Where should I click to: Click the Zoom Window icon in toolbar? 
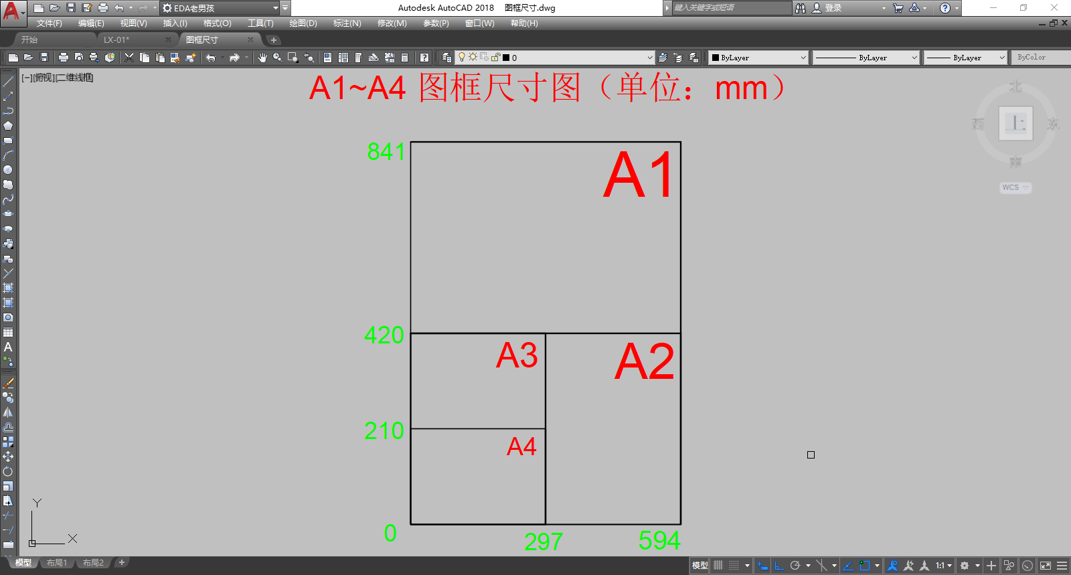tap(293, 58)
